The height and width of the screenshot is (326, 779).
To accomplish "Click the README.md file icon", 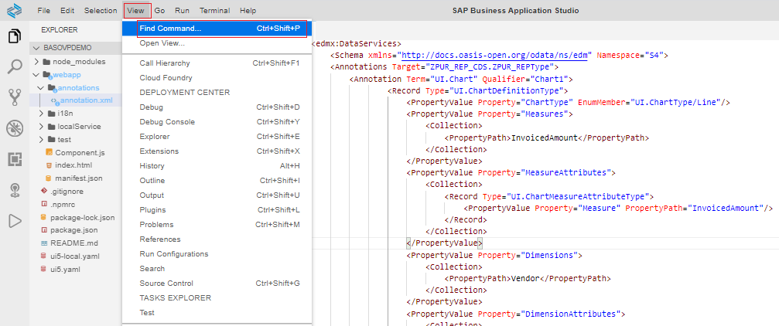I will 44,243.
